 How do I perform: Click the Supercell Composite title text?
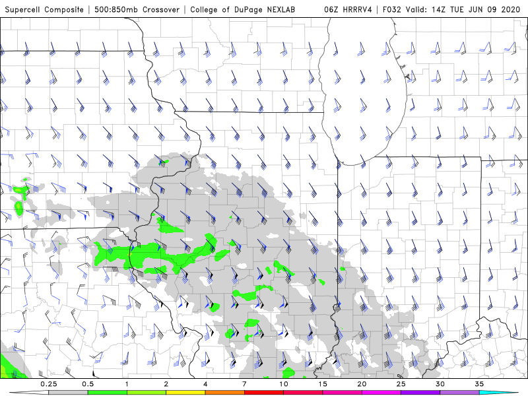point(44,9)
